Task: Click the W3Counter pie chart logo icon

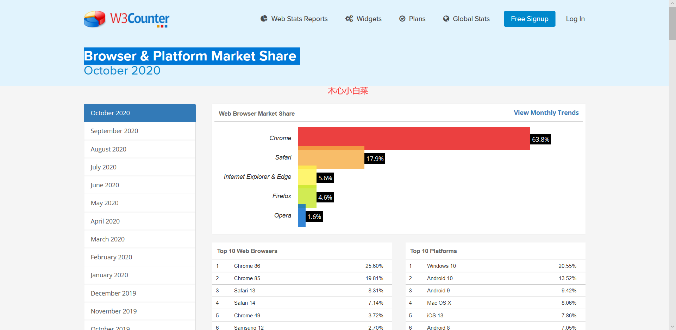Action: click(94, 19)
